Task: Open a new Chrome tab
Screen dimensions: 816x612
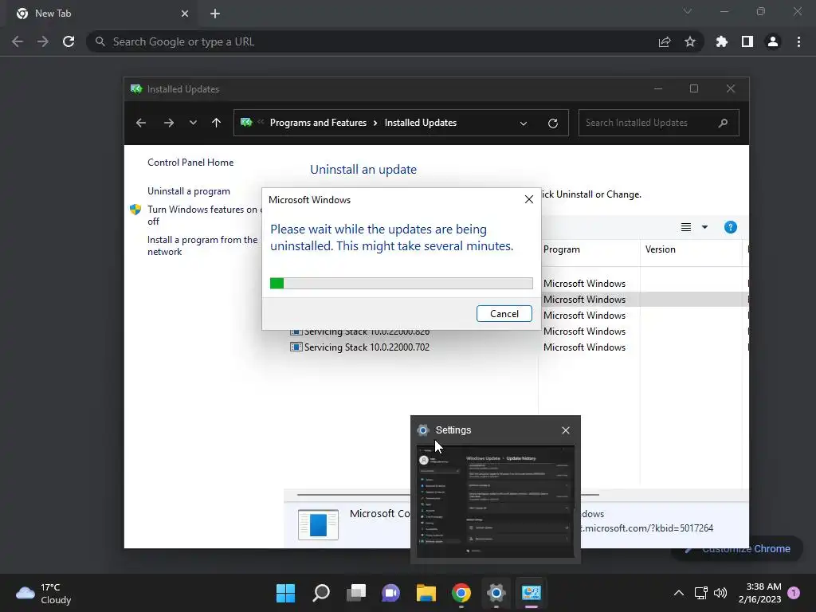Action: pyautogui.click(x=215, y=14)
